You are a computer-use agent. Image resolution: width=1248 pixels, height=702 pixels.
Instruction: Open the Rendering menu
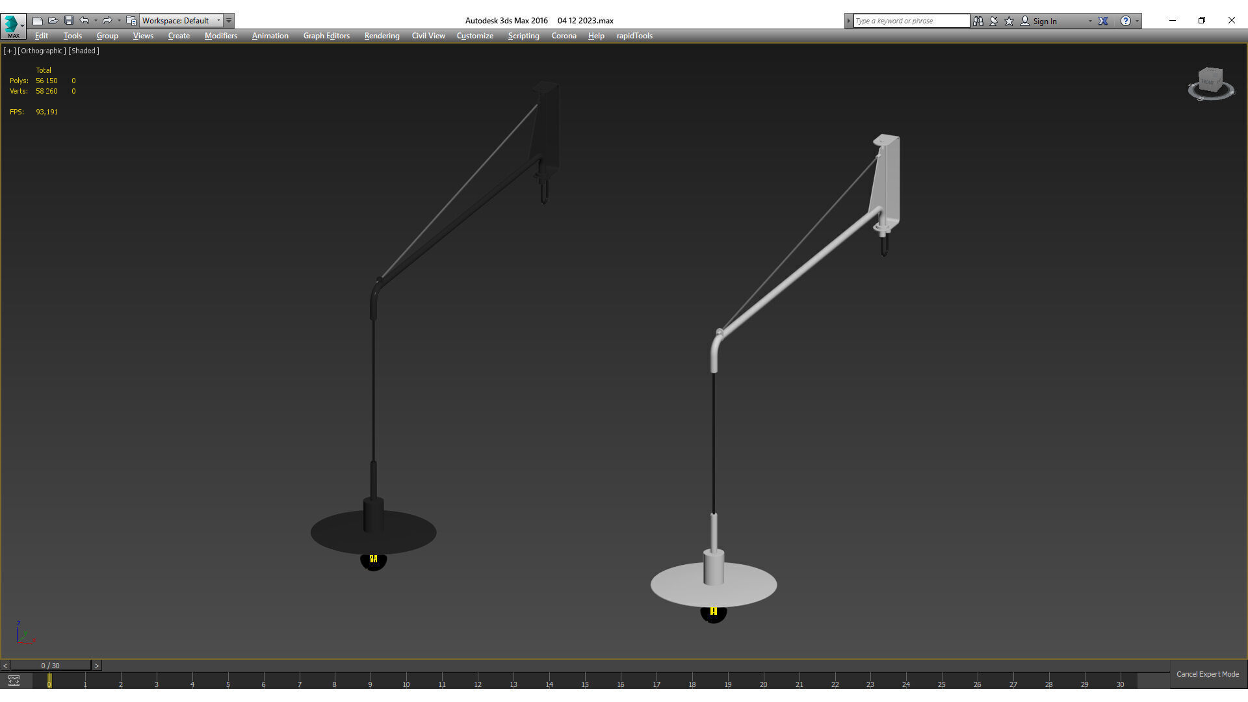(x=382, y=36)
